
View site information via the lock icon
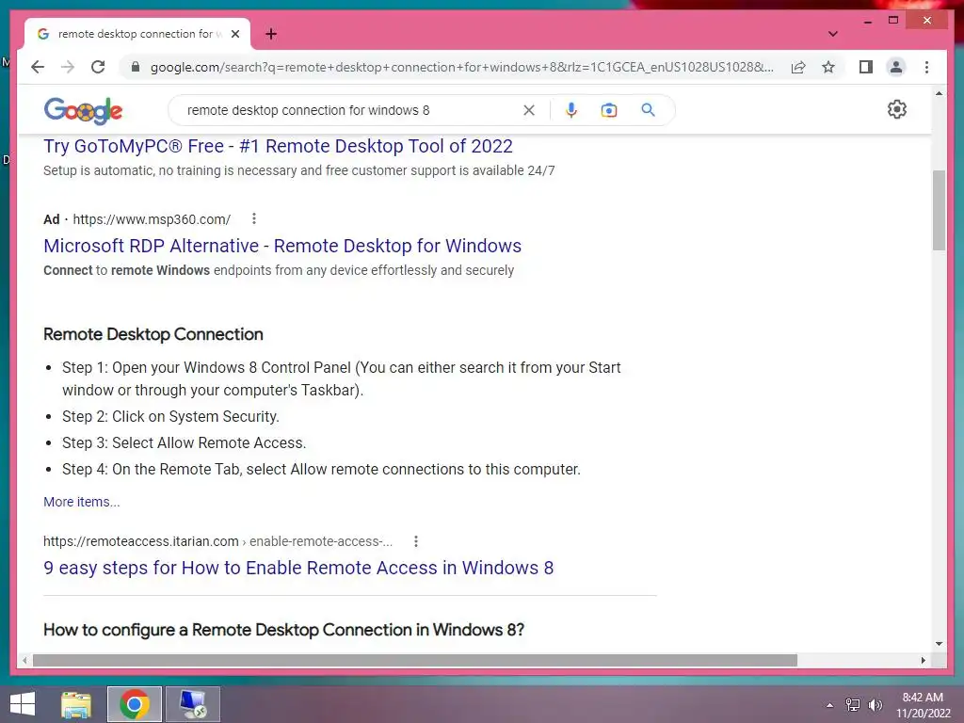point(136,67)
